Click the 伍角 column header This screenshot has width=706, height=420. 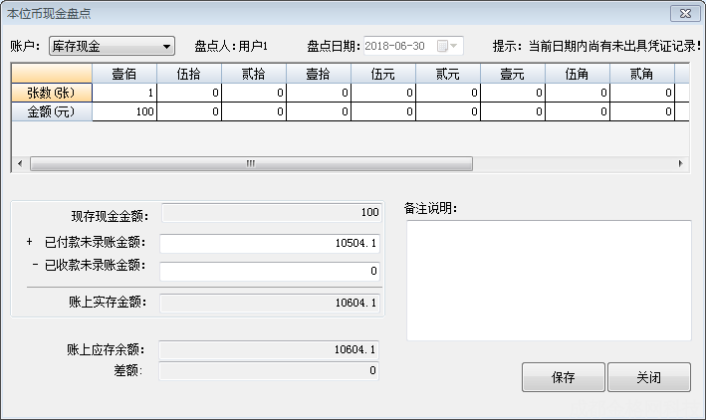click(x=578, y=73)
